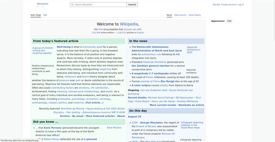Select the Read tab

169,15
